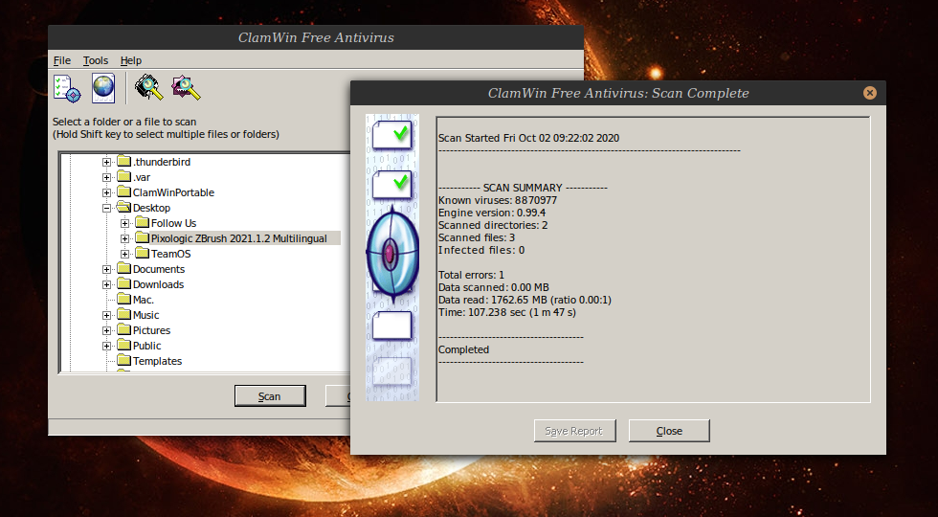The image size is (938, 517).
Task: Click the SCAN SUMMARY heading
Action: 523,188
